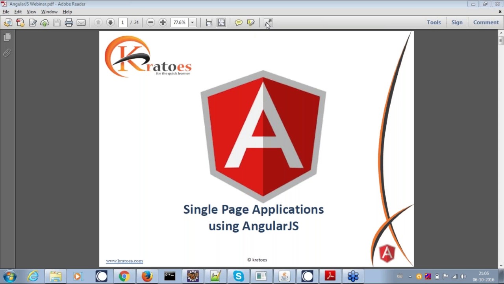Click the Open file toolbar icon

tap(8, 22)
